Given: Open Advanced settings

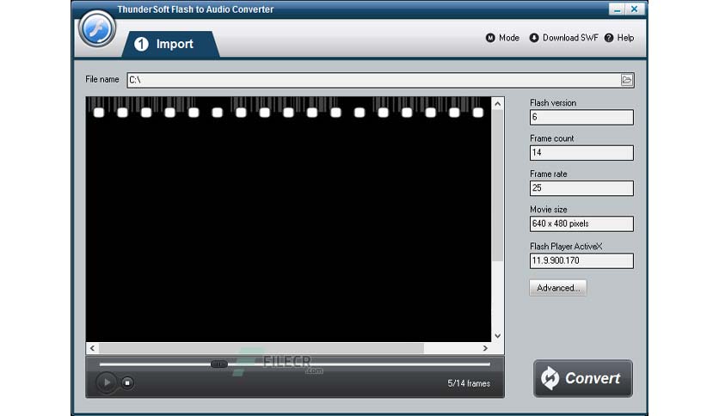Looking at the screenshot, I should point(558,288).
